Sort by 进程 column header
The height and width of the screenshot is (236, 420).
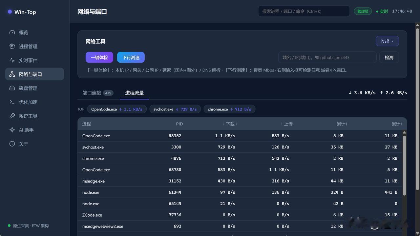coord(87,124)
